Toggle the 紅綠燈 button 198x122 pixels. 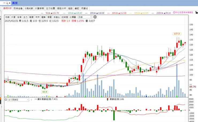click(65, 17)
